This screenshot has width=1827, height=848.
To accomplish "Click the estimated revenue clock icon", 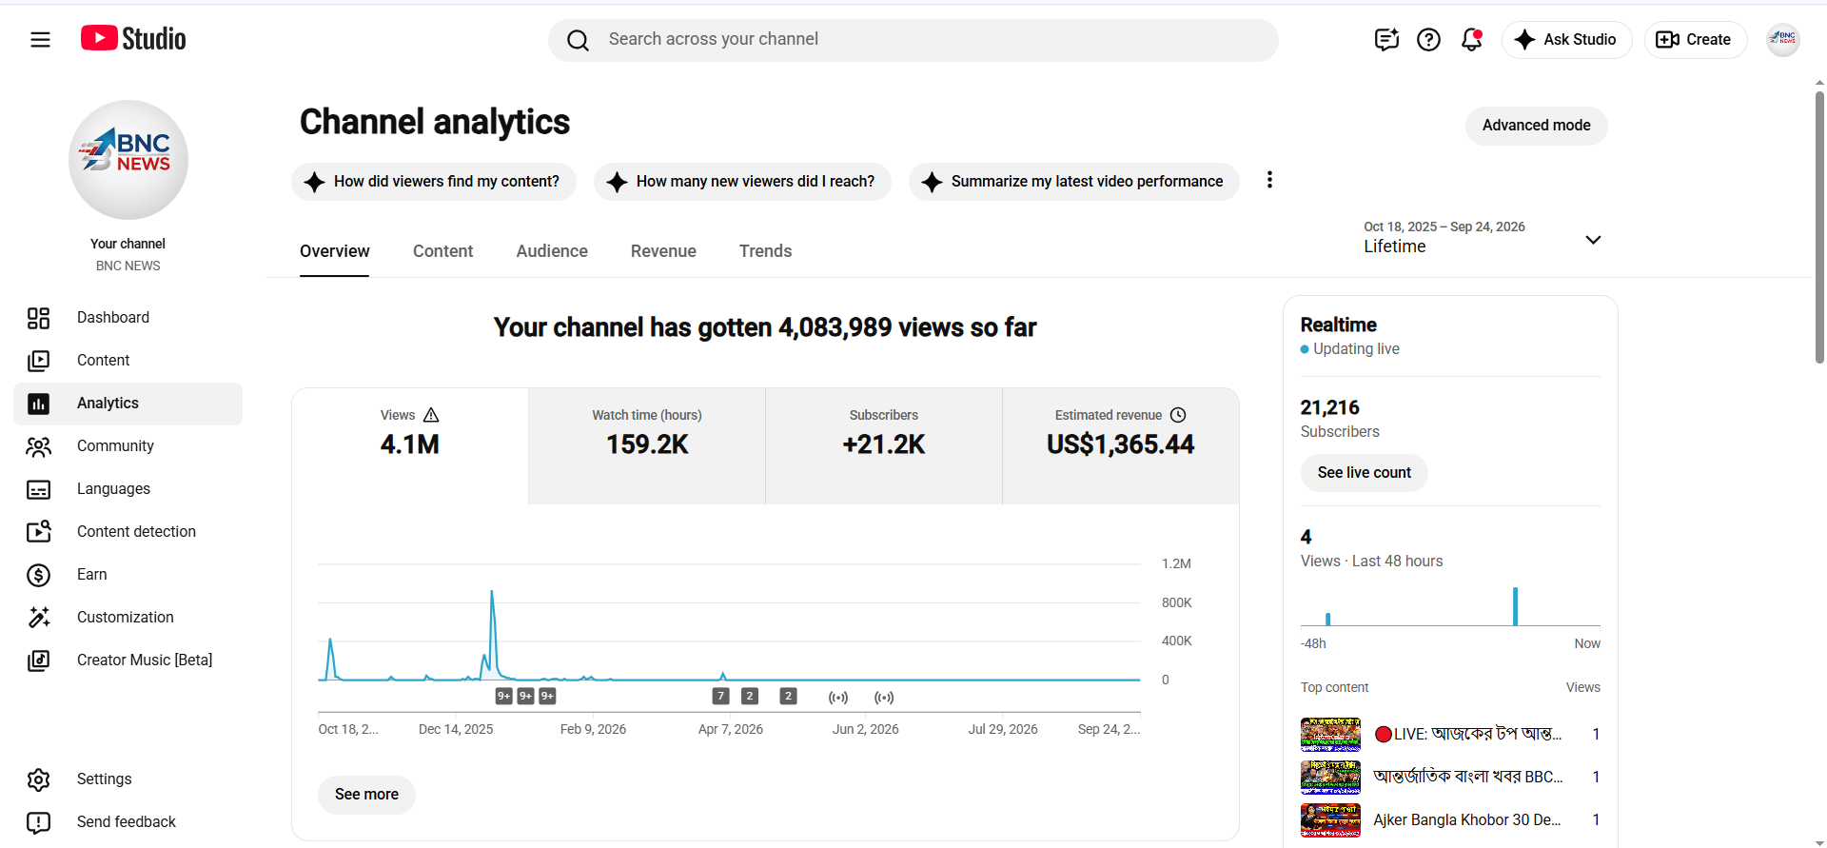I will (x=1178, y=415).
